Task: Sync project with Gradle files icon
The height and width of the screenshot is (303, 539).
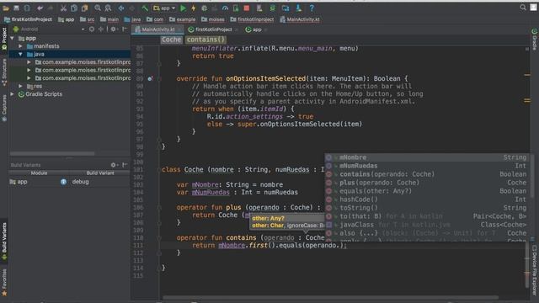Action: (x=273, y=8)
